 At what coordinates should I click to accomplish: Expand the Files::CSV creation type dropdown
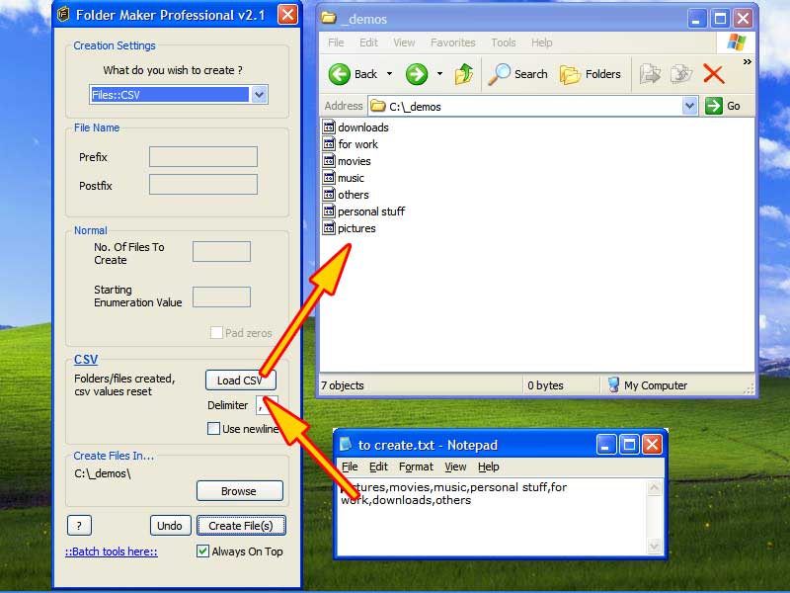coord(259,95)
